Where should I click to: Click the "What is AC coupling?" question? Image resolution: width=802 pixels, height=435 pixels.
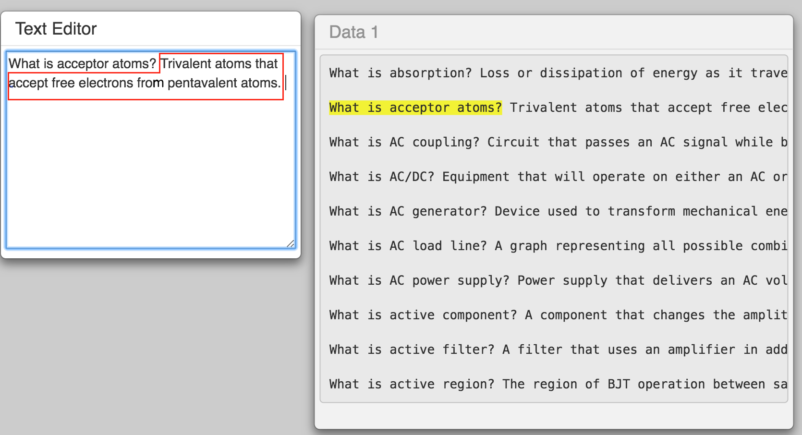pyautogui.click(x=404, y=142)
